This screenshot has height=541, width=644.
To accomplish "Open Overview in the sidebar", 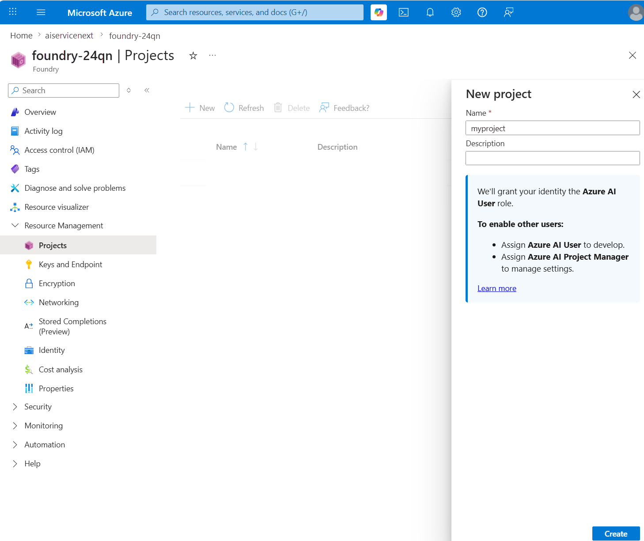I will [x=40, y=112].
